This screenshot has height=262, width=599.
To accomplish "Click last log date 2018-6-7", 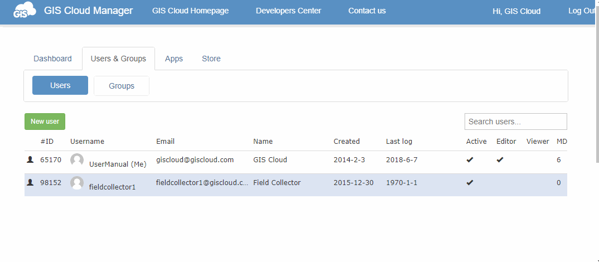I will [402, 159].
